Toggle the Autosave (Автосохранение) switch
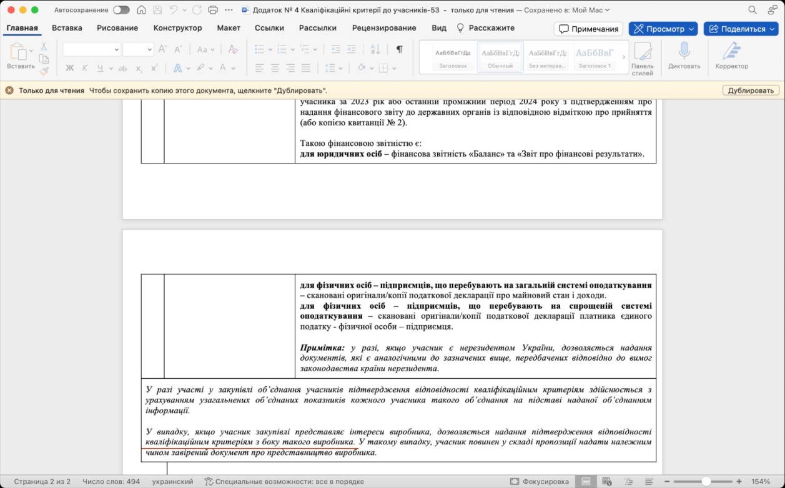Screen dimensions: 785x488 coord(121,10)
